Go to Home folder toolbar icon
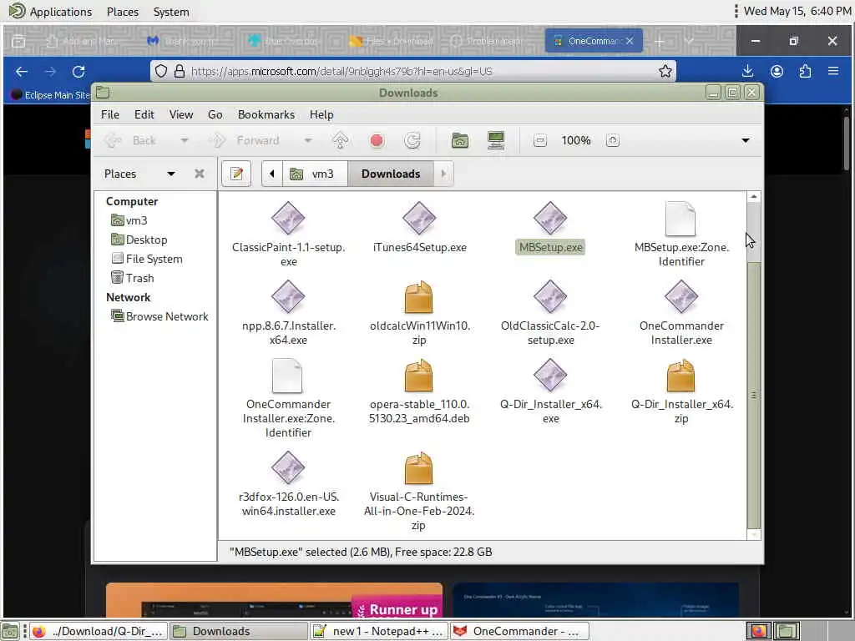This screenshot has width=855, height=641. 460,140
